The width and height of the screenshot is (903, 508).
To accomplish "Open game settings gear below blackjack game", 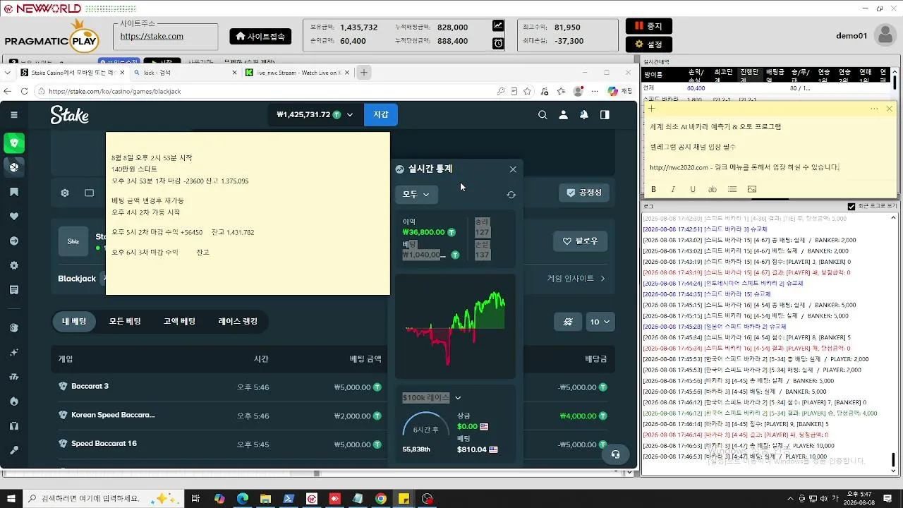I will tap(65, 193).
